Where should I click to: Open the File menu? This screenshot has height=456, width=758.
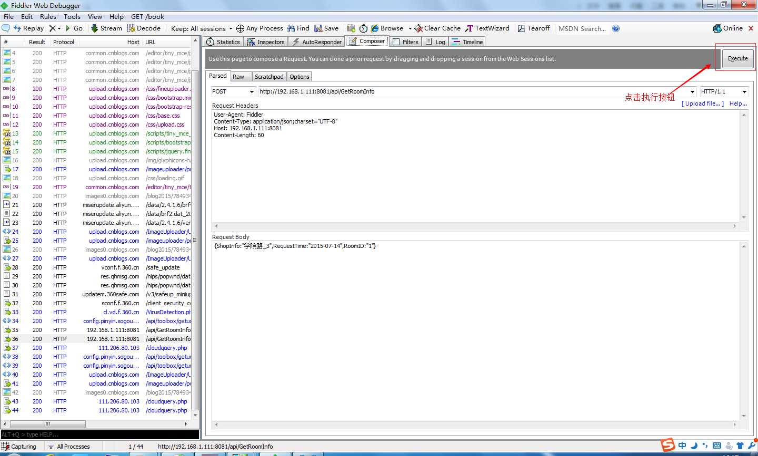[x=9, y=16]
